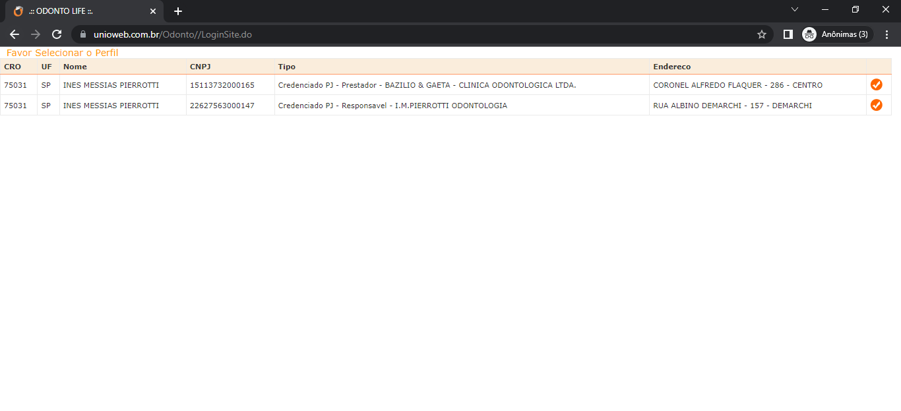Select the I.M.PIERROTTI ODONTOLOGIA profile checkmark icon
This screenshot has width=901, height=411.
(x=876, y=105)
